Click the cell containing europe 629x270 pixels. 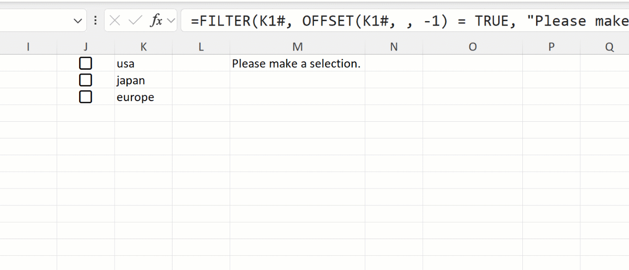(143, 97)
